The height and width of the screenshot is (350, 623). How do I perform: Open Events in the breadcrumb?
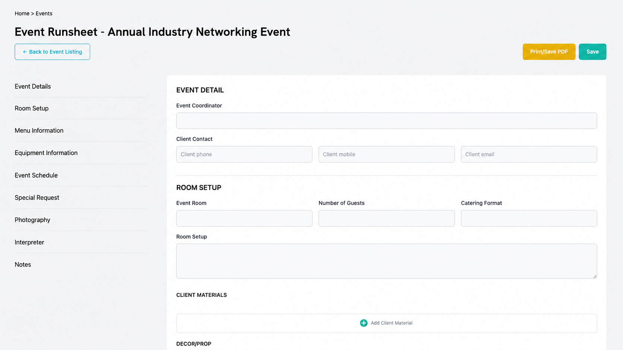coord(44,13)
